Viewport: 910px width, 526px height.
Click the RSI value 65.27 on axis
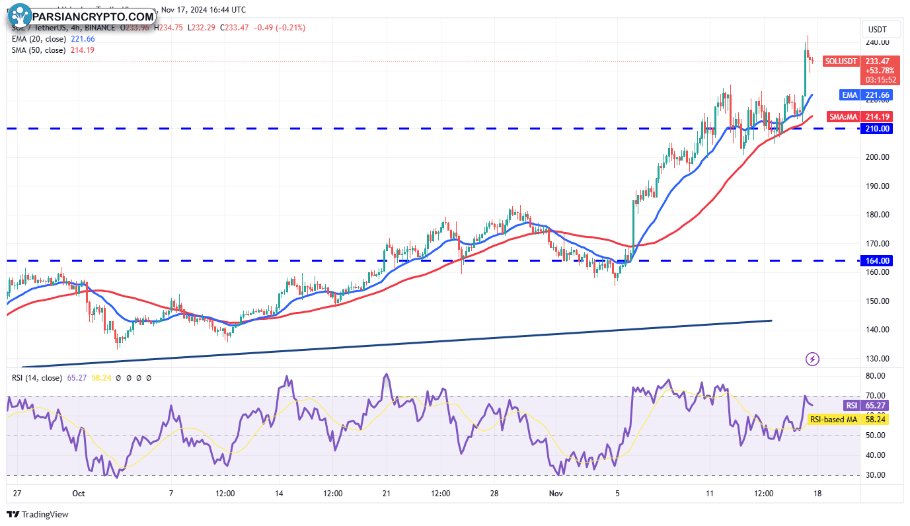[x=876, y=405]
